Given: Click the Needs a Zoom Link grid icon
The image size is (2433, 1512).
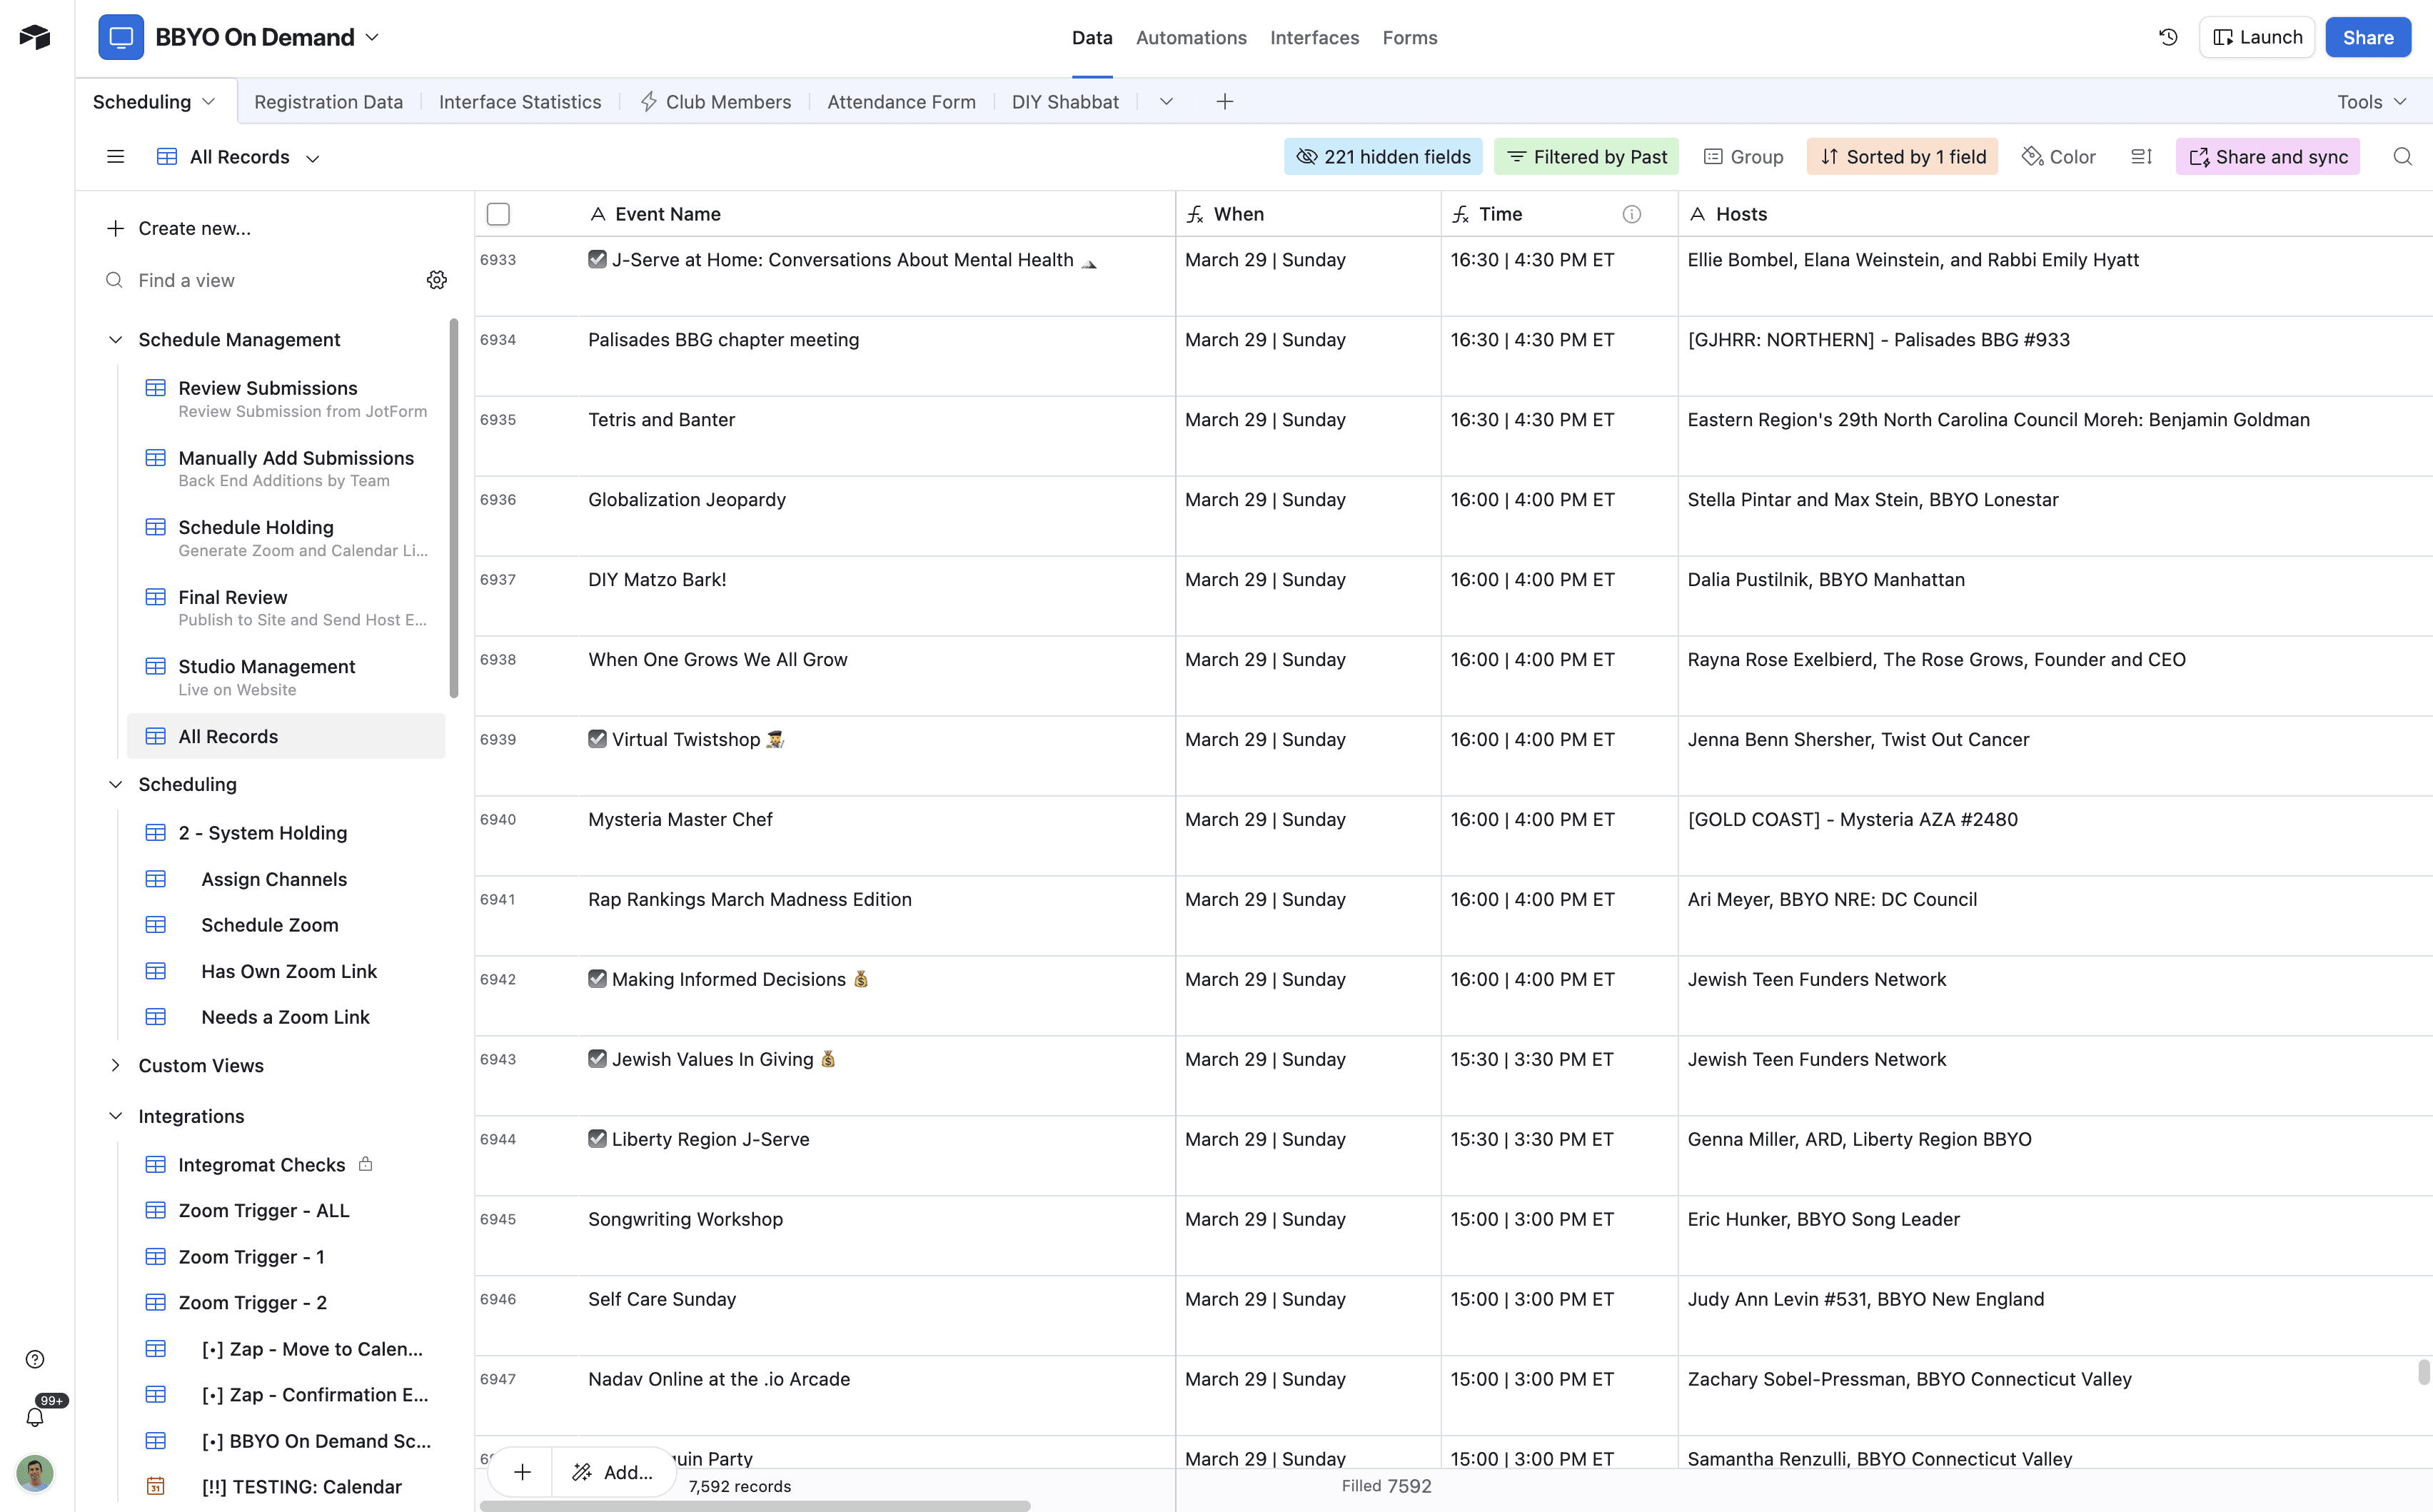Looking at the screenshot, I should [x=156, y=1017].
